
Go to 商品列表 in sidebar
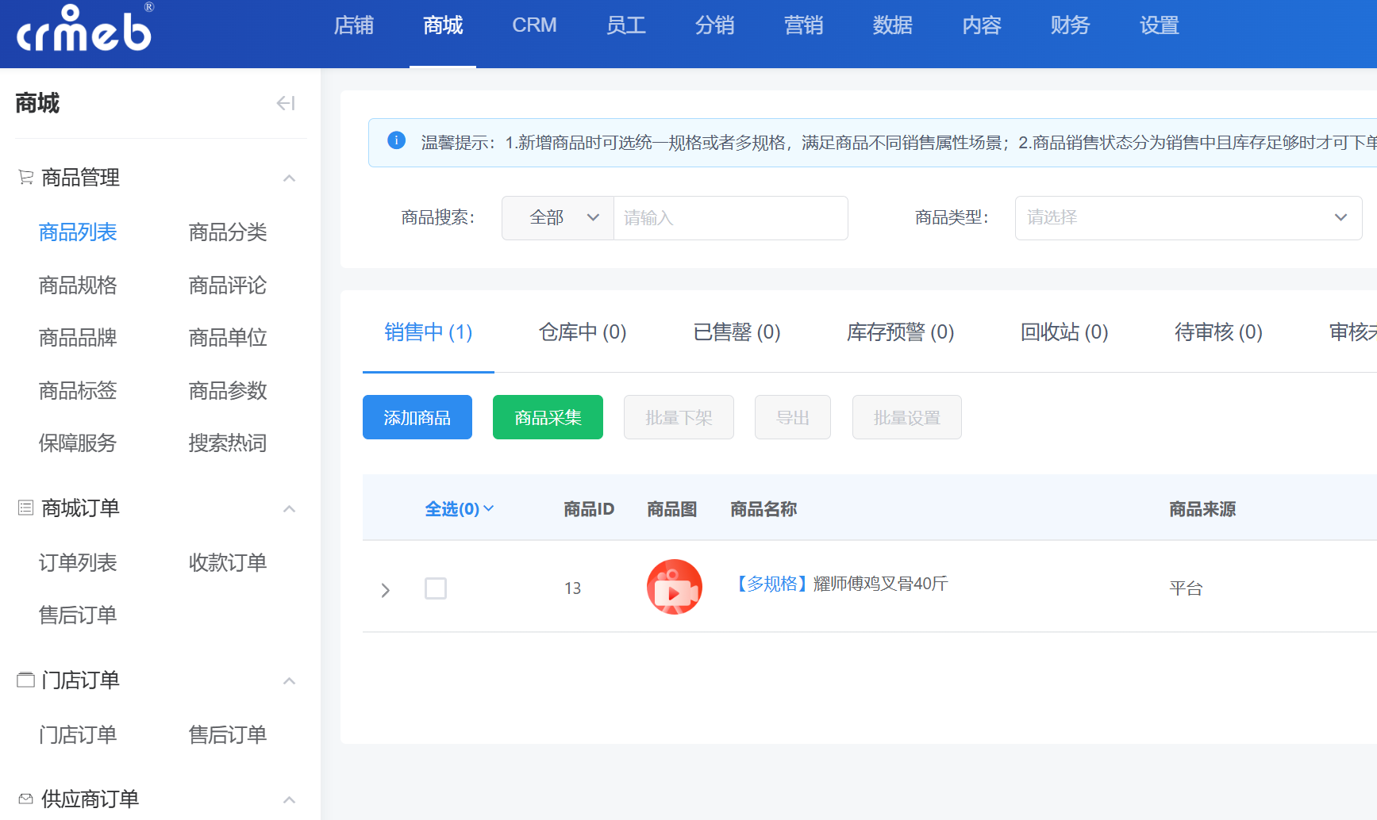point(78,232)
